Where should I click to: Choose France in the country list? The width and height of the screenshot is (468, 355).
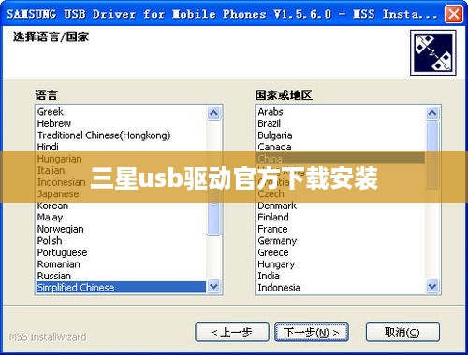coord(341,229)
